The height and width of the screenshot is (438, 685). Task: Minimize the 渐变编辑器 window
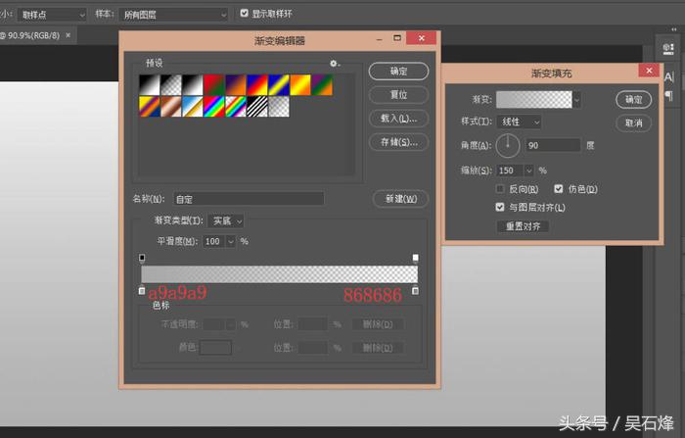[x=380, y=39]
